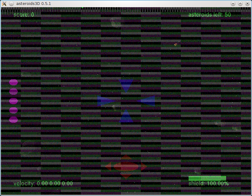Target the small orange asteroid dot
The image size is (252, 196).
pos(175,45)
